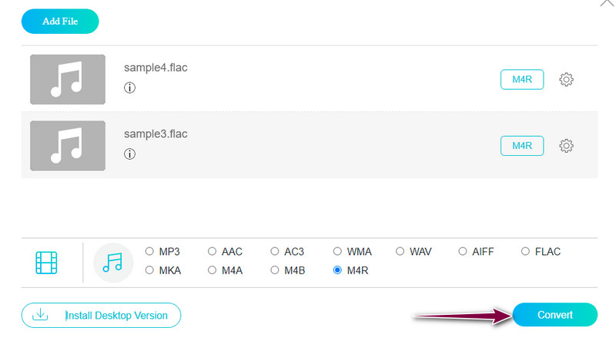Close the converter panel

605,3
